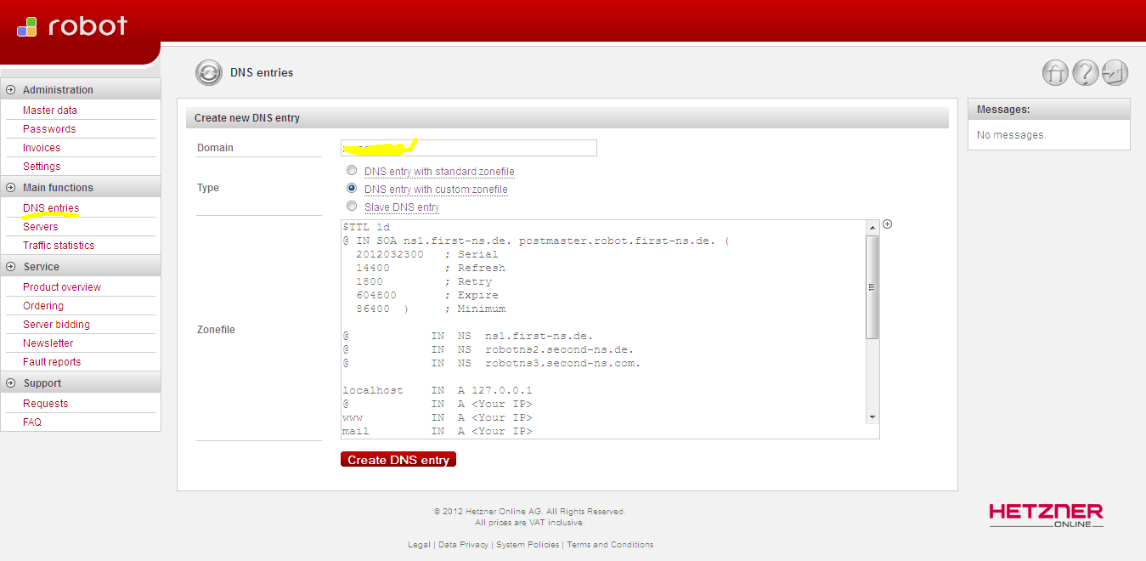Image resolution: width=1146 pixels, height=561 pixels.
Task: Select DNS entry with standard zonefile radio
Action: click(352, 171)
